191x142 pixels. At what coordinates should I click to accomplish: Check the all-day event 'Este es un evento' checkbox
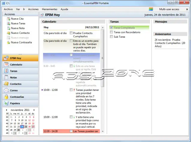(x=71, y=41)
